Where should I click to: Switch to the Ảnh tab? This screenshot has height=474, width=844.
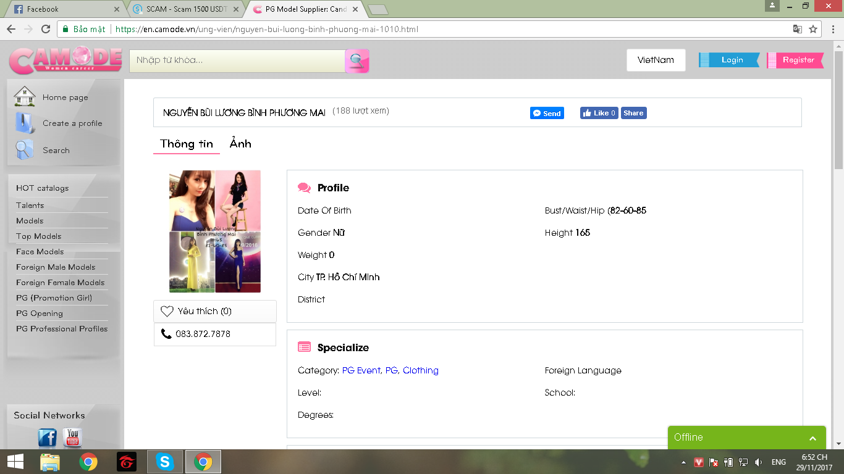tap(240, 144)
